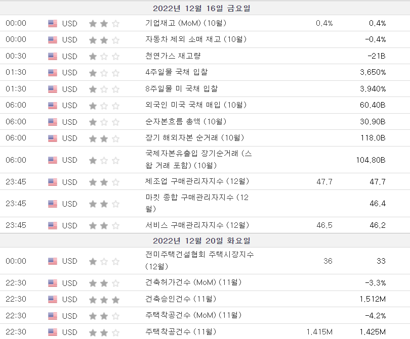Click the USD currency label in the 천연가스 재고량 row

(70, 56)
